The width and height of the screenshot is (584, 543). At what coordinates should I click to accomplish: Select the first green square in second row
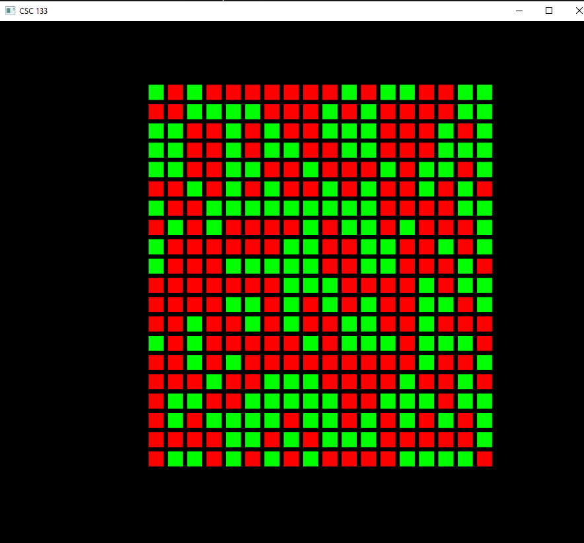click(194, 112)
